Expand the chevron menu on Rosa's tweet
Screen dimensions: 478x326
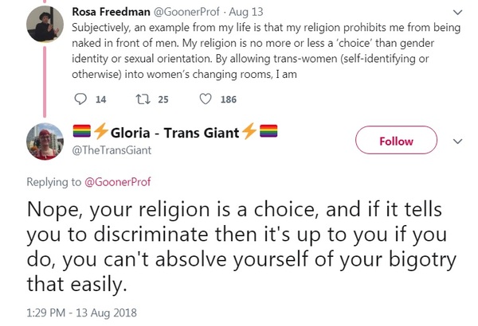457,13
